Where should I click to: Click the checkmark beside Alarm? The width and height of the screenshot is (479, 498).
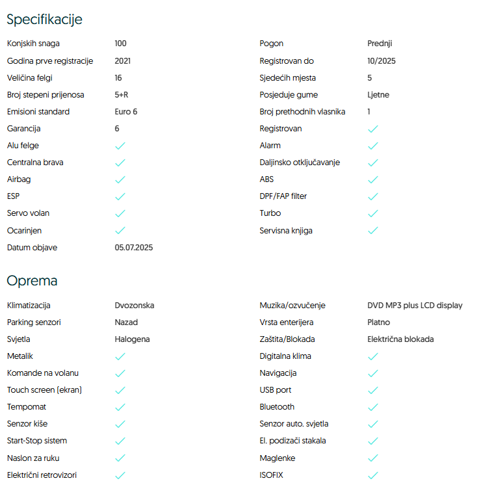click(372, 146)
